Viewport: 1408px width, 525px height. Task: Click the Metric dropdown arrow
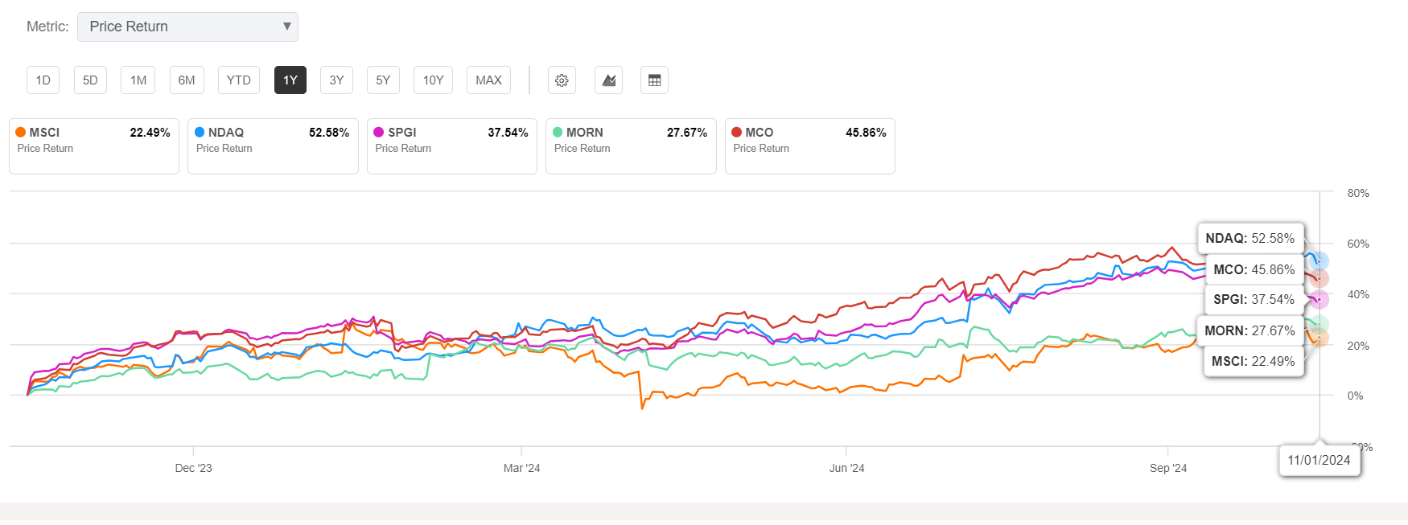tap(286, 27)
